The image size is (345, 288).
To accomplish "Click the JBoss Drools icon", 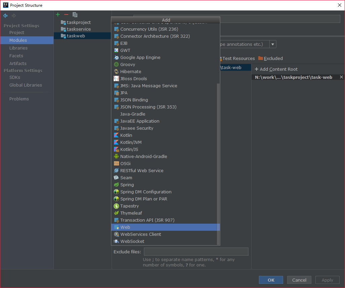I will pyautogui.click(x=116, y=78).
